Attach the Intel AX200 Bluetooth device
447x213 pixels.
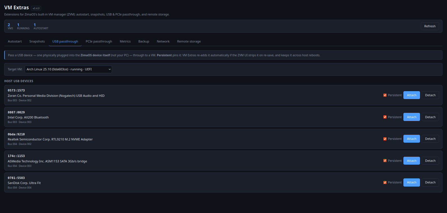pos(412,117)
